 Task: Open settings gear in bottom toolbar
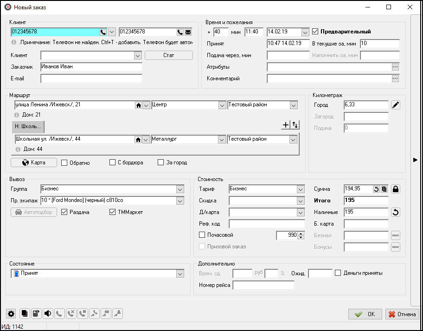11,314
